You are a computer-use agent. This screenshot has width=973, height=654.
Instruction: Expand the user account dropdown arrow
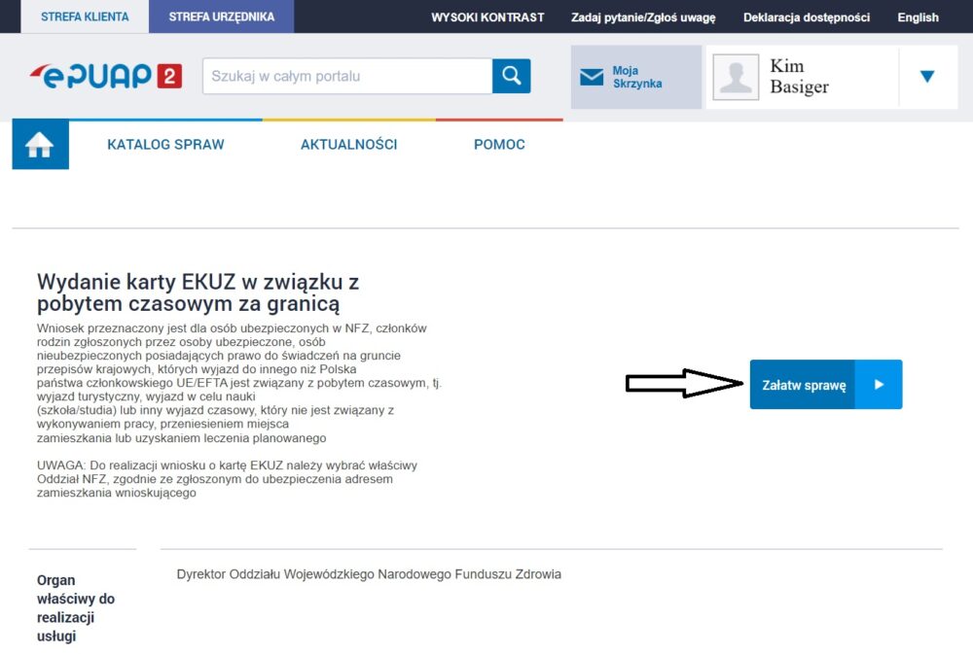[926, 77]
